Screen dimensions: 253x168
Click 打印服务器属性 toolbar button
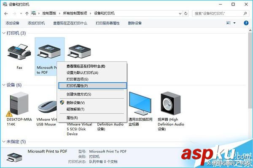tap(108, 23)
